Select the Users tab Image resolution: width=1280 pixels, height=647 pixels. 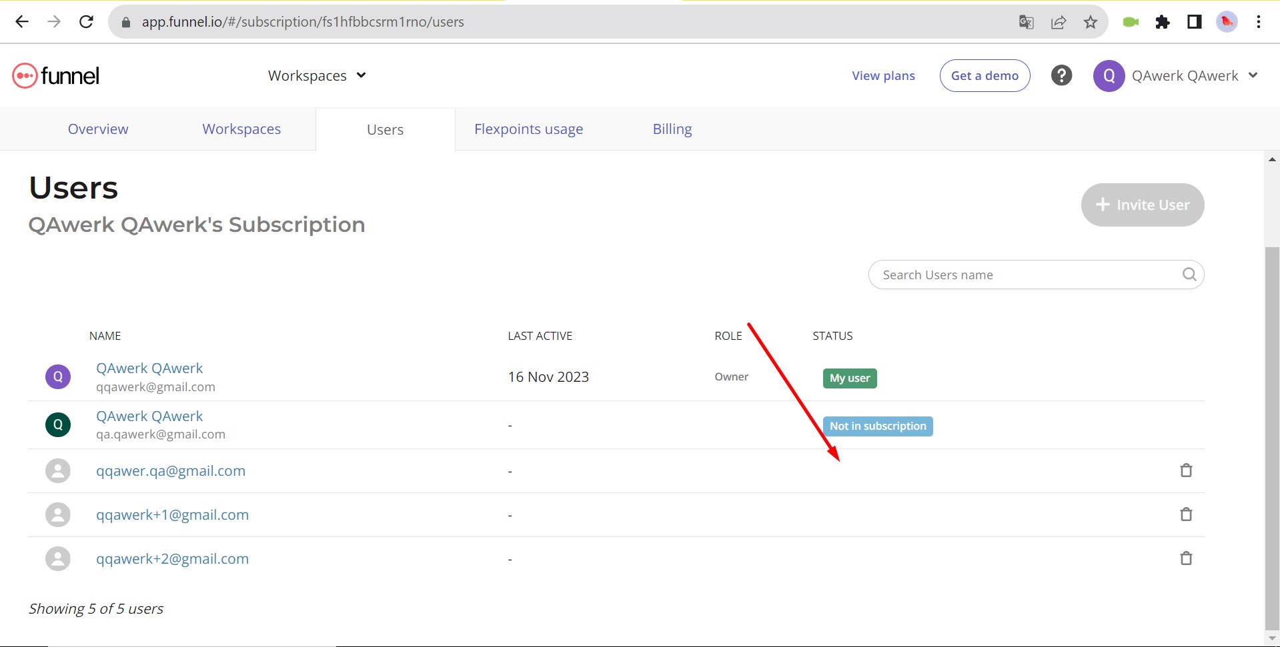[x=385, y=130]
